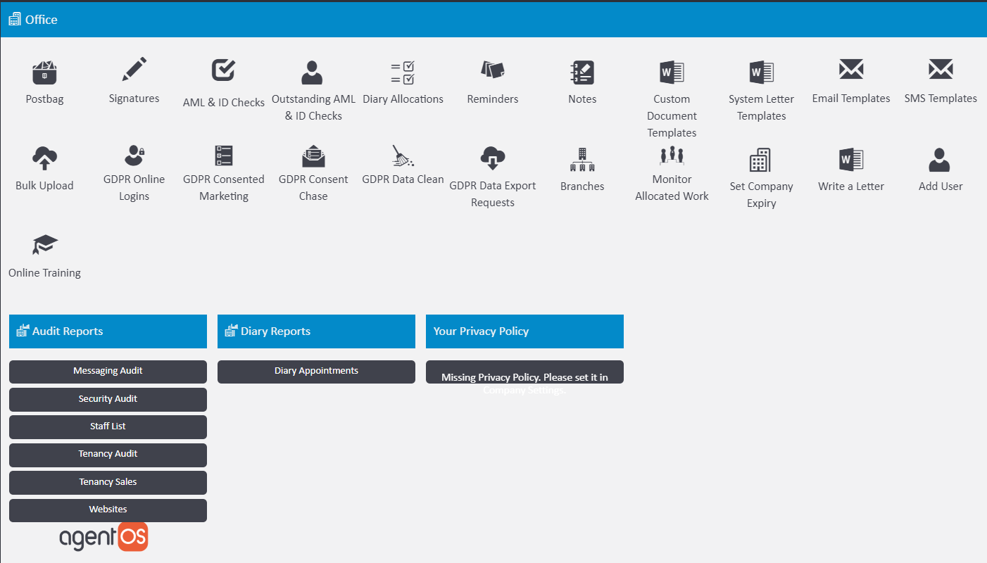This screenshot has width=987, height=563.
Task: Open Online Training graduation cap icon
Action: [44, 246]
